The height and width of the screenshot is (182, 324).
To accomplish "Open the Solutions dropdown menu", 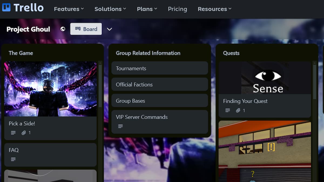I will pyautogui.click(x=110, y=9).
